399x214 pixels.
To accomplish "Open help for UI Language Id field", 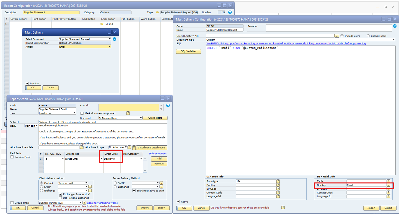I will click(x=278, y=196).
